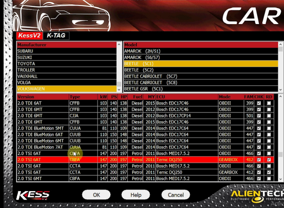The width and height of the screenshot is (284, 208).
Task: Pick VAUXHALL from the Manufacturer list
Action: point(67,76)
